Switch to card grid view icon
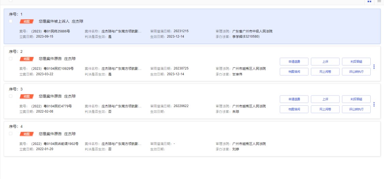384x179 pixels. [369, 2]
